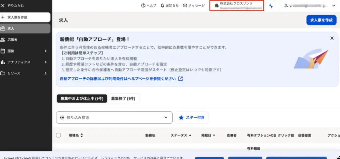Click the external link icon beside help page link
Image resolution: width=340 pixels, height=159 pixels.
[x=180, y=79]
